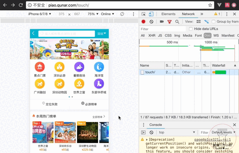Open the device toolbar three-dot menu
239x153 pixels.
(133, 14)
